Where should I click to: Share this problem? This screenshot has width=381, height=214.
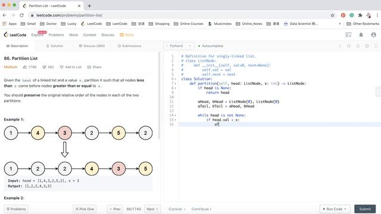tap(94, 67)
